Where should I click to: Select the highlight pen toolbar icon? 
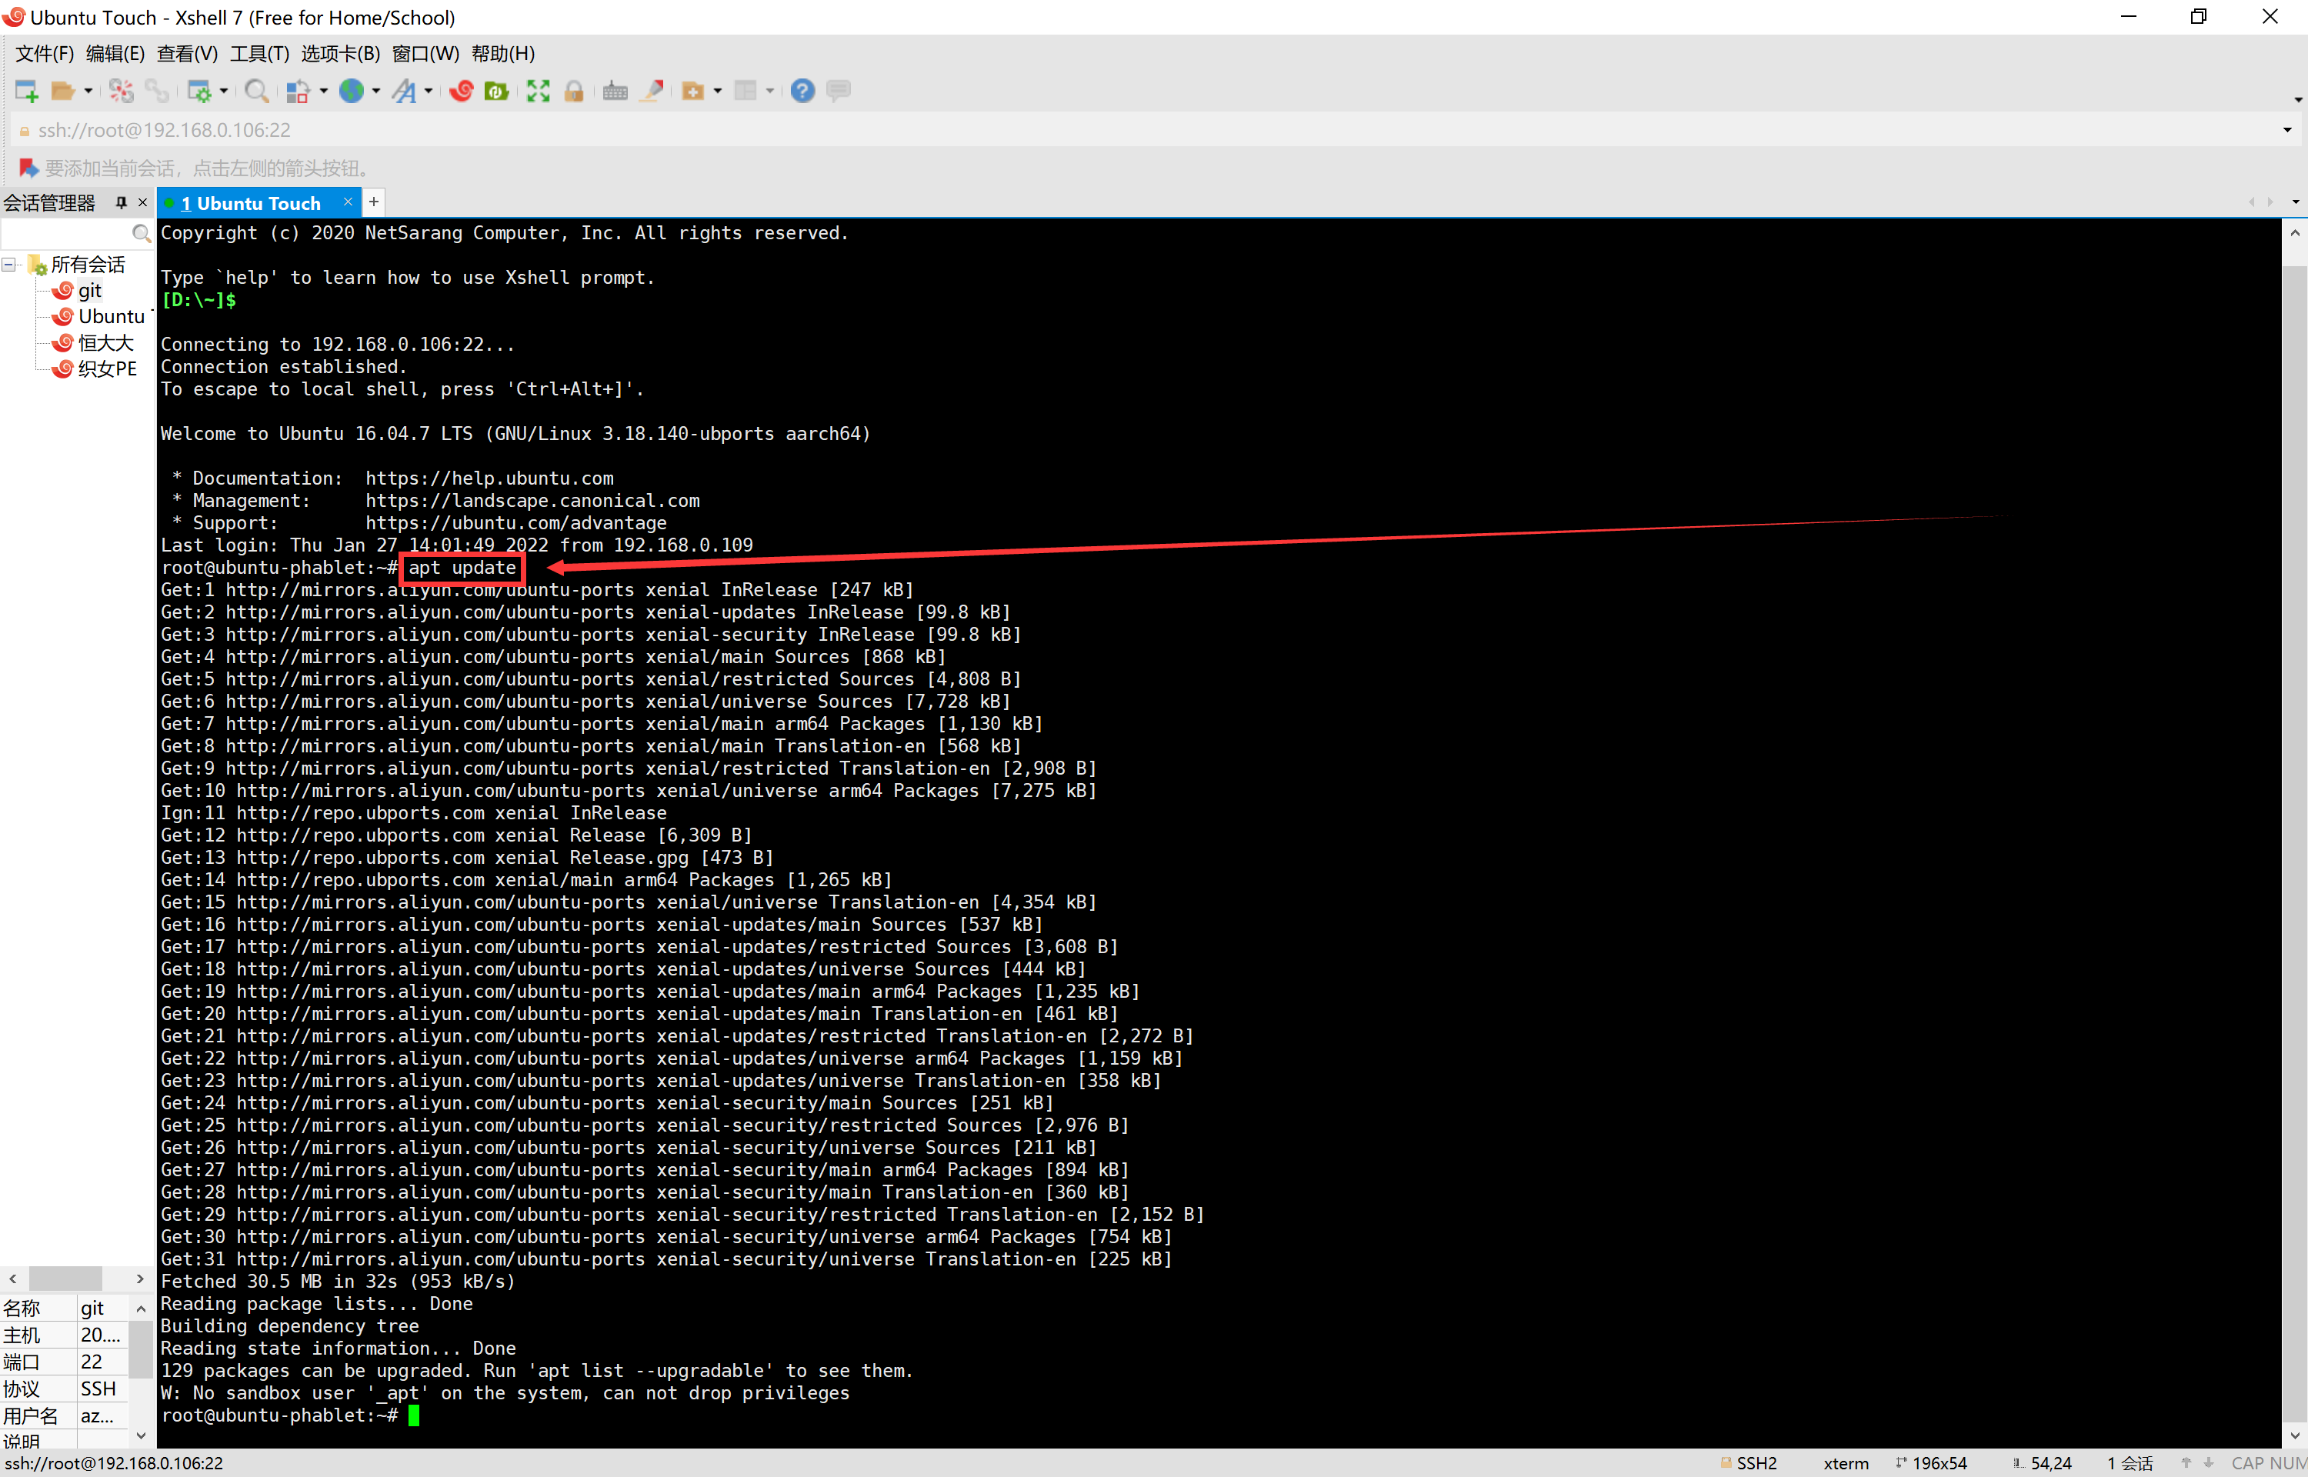tap(652, 90)
